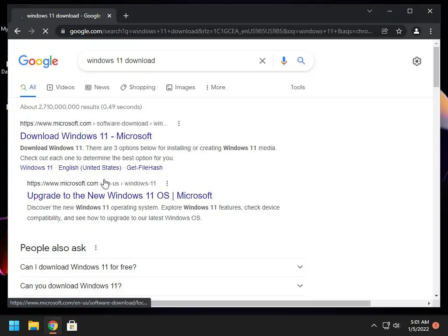448x336 pixels.
Task: Click the scroll down arrow
Action: coord(436,296)
